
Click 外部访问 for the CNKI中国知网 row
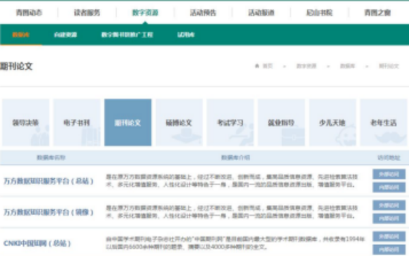(389, 236)
